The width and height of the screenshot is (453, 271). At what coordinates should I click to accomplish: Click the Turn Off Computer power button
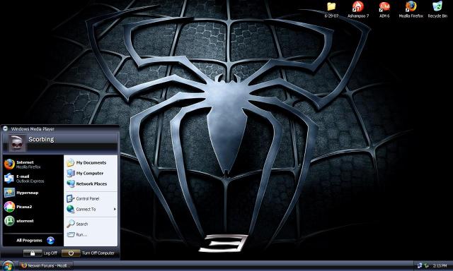point(71,253)
